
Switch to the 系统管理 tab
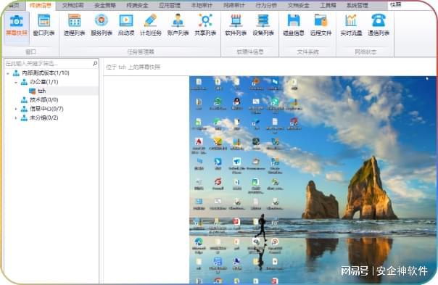click(358, 5)
